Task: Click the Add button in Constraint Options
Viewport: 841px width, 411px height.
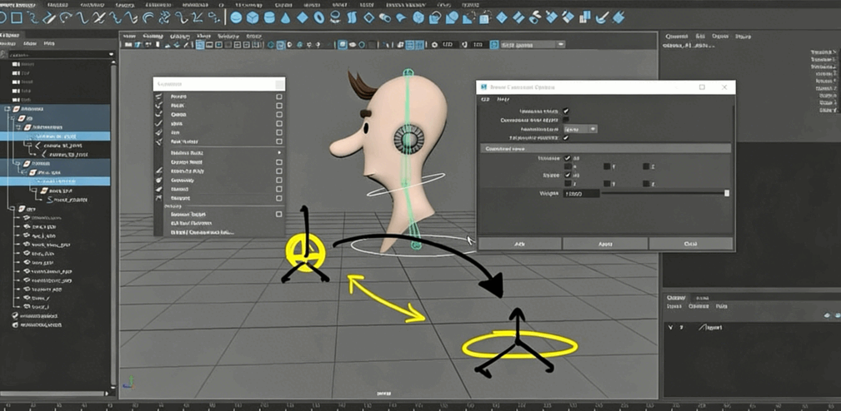Action: (x=519, y=244)
